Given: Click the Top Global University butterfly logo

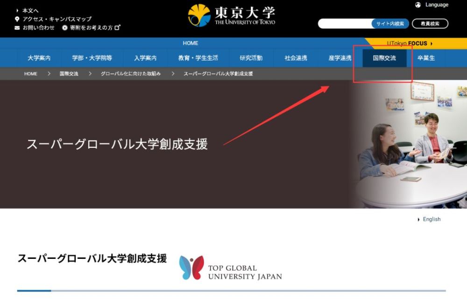Looking at the screenshot, I should pyautogui.click(x=191, y=268).
